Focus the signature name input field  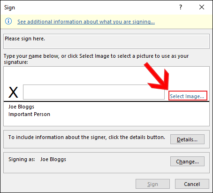94,92
